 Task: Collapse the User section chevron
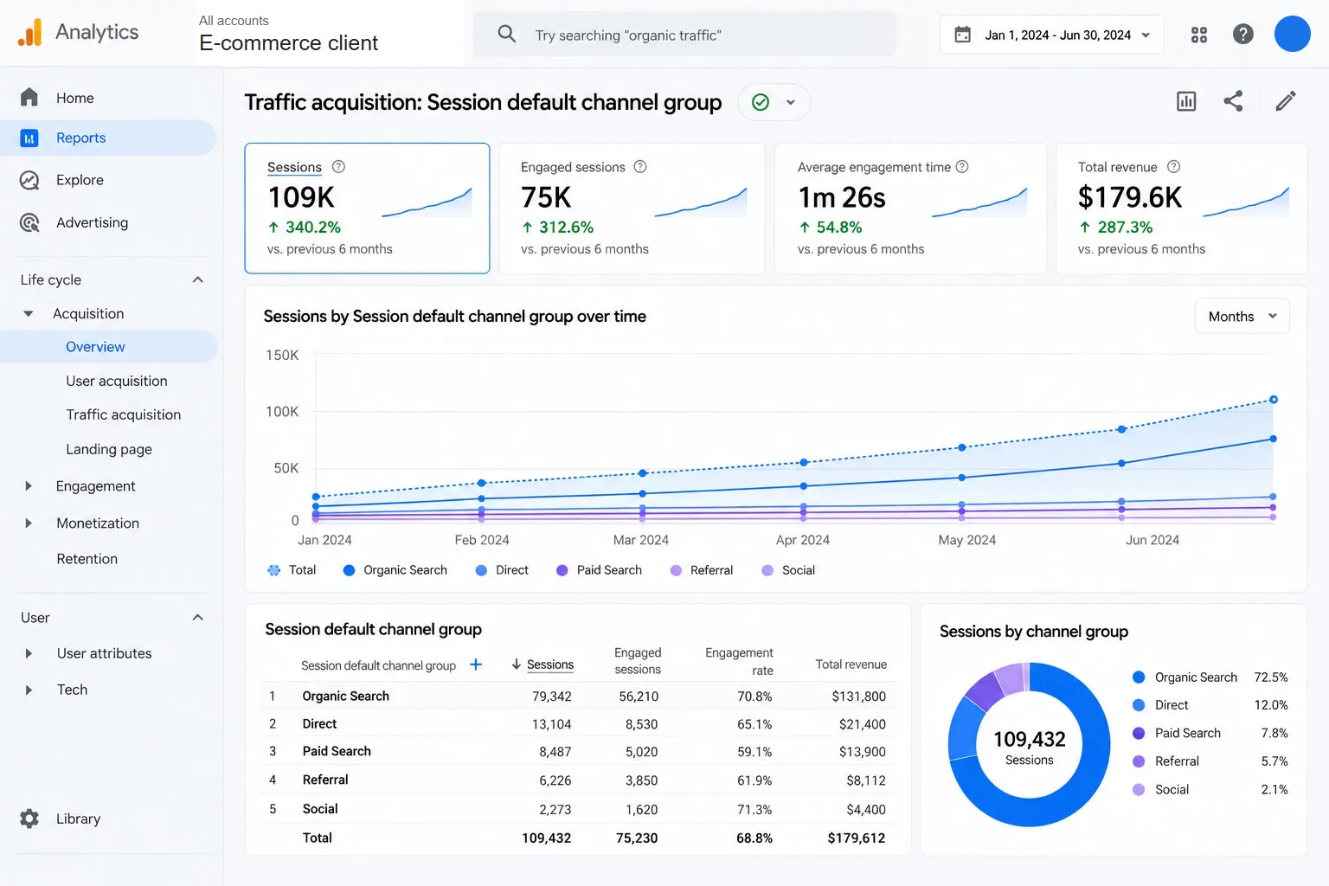(197, 617)
